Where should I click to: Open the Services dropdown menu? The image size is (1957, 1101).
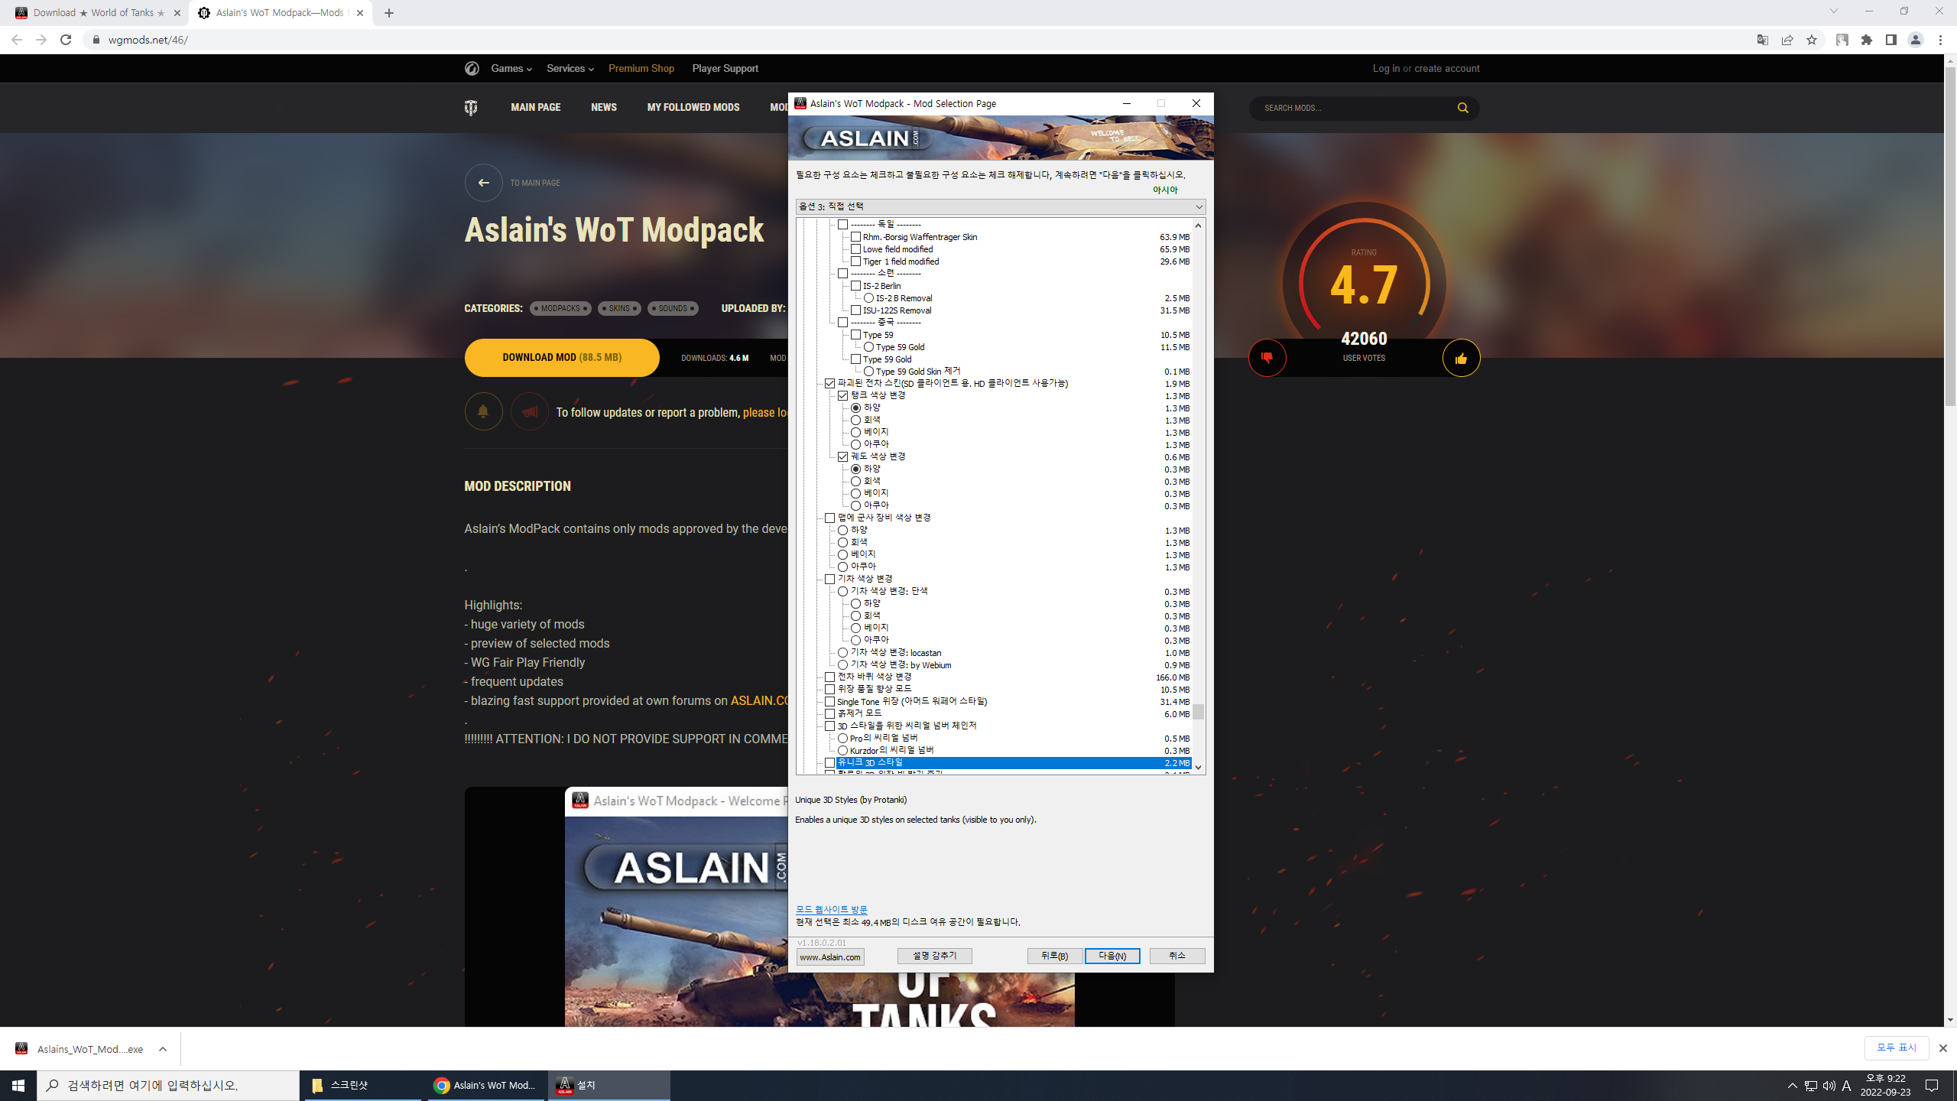(x=570, y=69)
